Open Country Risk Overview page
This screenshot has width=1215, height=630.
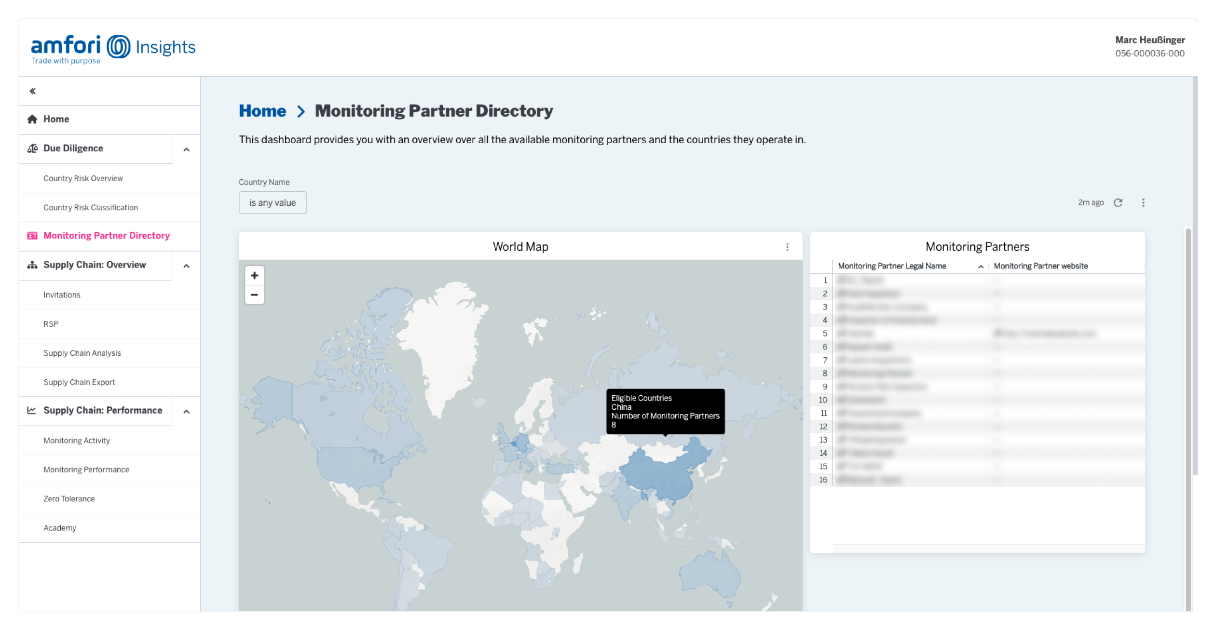coord(83,178)
